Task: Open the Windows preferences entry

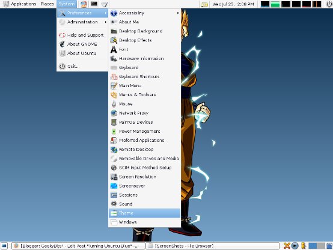Action: [x=144, y=222]
